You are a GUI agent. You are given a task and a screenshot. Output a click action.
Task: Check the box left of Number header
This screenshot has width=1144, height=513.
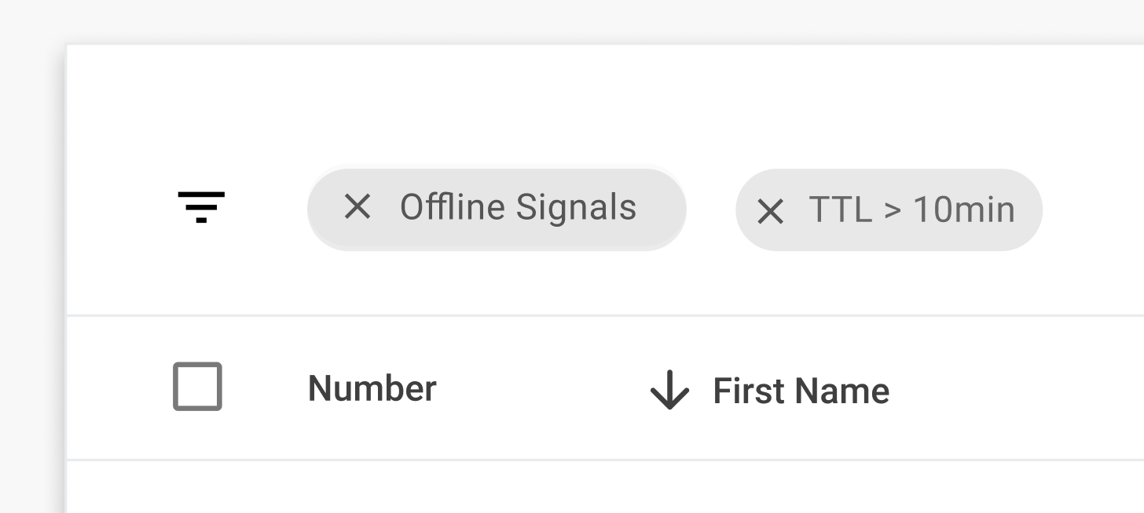coord(197,386)
